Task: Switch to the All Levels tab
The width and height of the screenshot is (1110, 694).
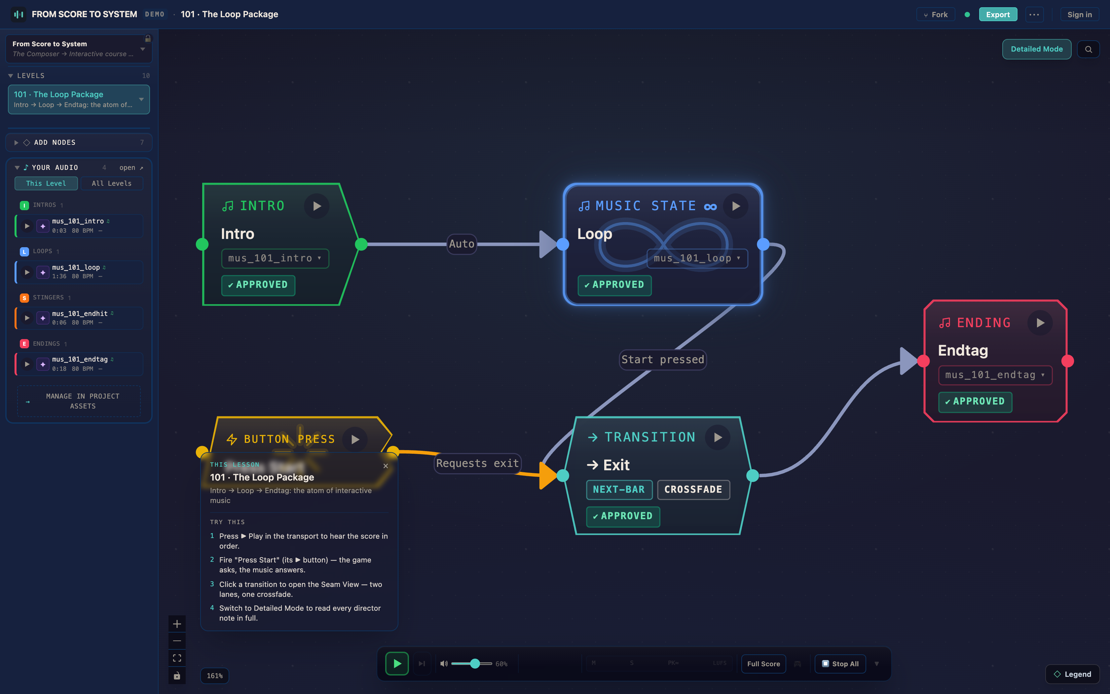Action: tap(111, 183)
